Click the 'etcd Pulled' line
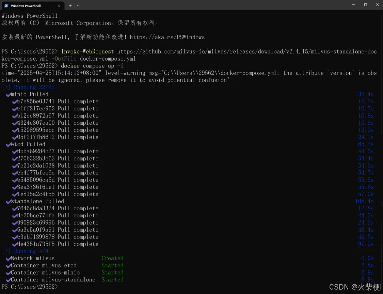This screenshot has width=383, height=294. (26, 144)
